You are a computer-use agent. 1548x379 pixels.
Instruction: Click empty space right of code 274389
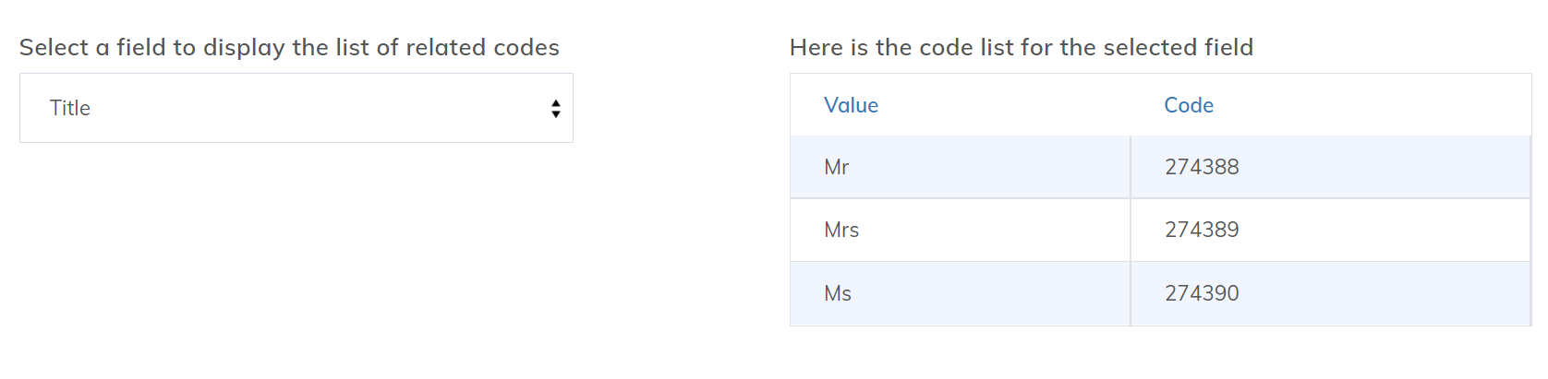click(1385, 230)
